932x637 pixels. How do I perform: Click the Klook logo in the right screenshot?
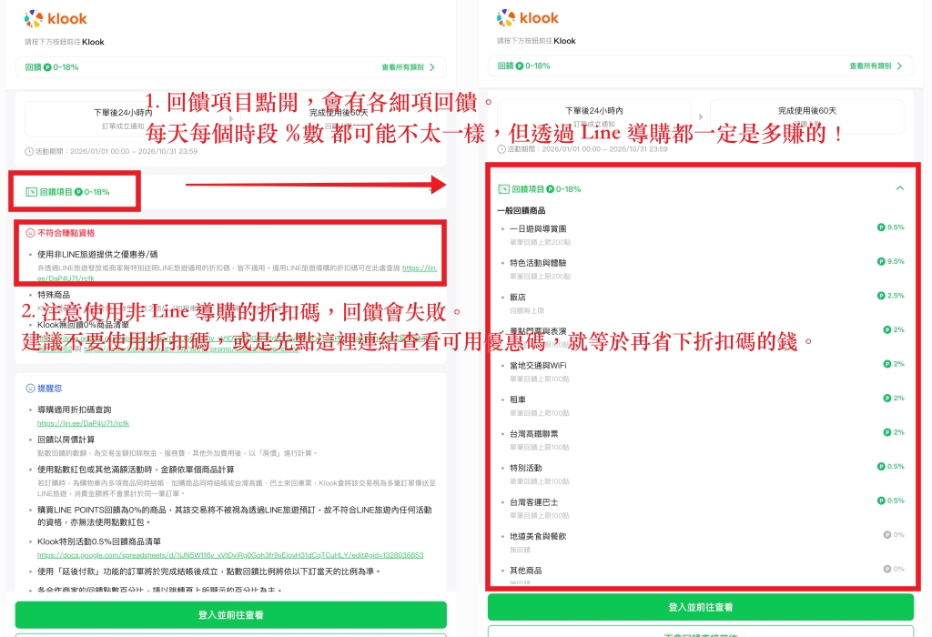coord(527,18)
